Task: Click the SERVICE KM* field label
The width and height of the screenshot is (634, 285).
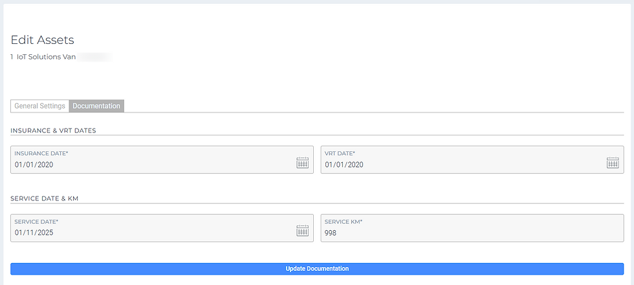Action: tap(344, 222)
